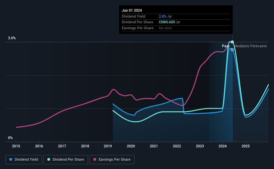Select the teal data point marker at Jun 2024
This screenshot has width=274, height=169.
(x=232, y=42)
